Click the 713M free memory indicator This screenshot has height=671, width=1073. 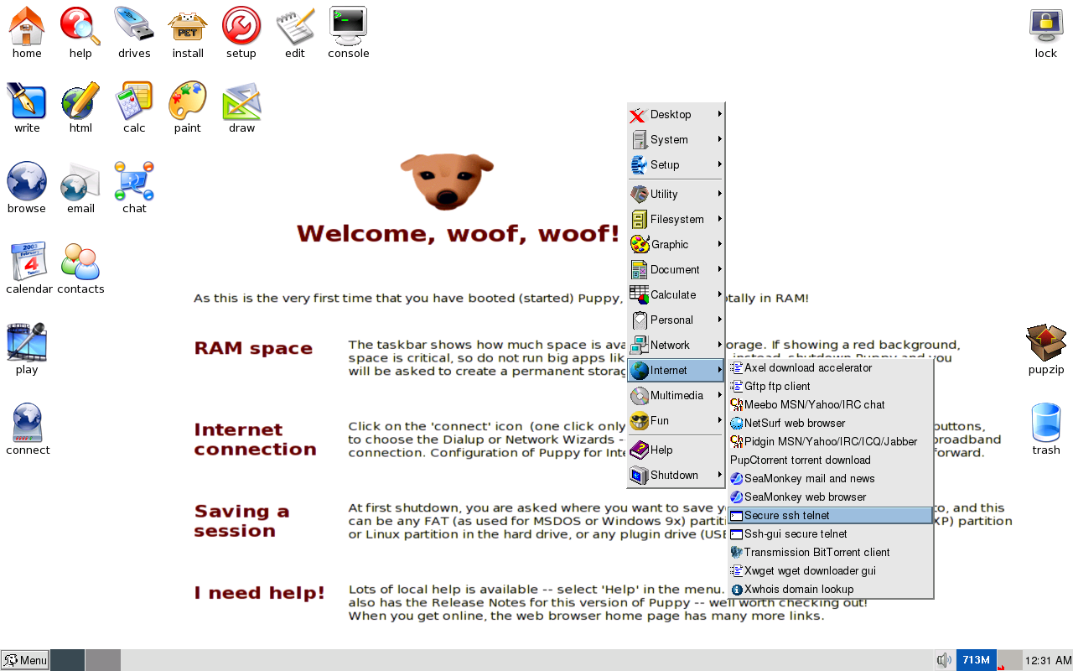(976, 660)
